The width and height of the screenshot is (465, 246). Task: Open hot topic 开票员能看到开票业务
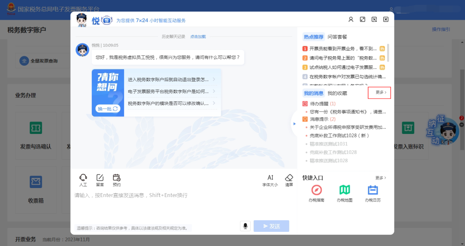pyautogui.click(x=344, y=49)
